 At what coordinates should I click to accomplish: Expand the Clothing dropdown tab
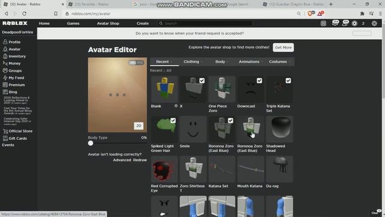(x=193, y=61)
